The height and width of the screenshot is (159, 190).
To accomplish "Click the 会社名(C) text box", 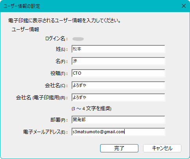I will (x=118, y=85).
